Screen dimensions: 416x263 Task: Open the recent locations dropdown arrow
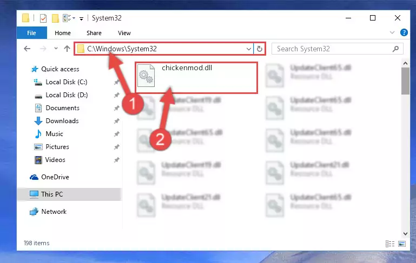[x=56, y=49]
